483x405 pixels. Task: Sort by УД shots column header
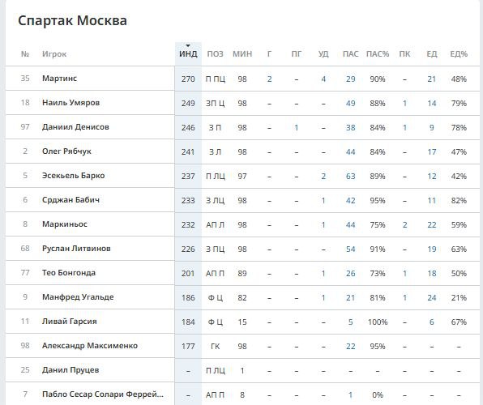click(x=323, y=54)
